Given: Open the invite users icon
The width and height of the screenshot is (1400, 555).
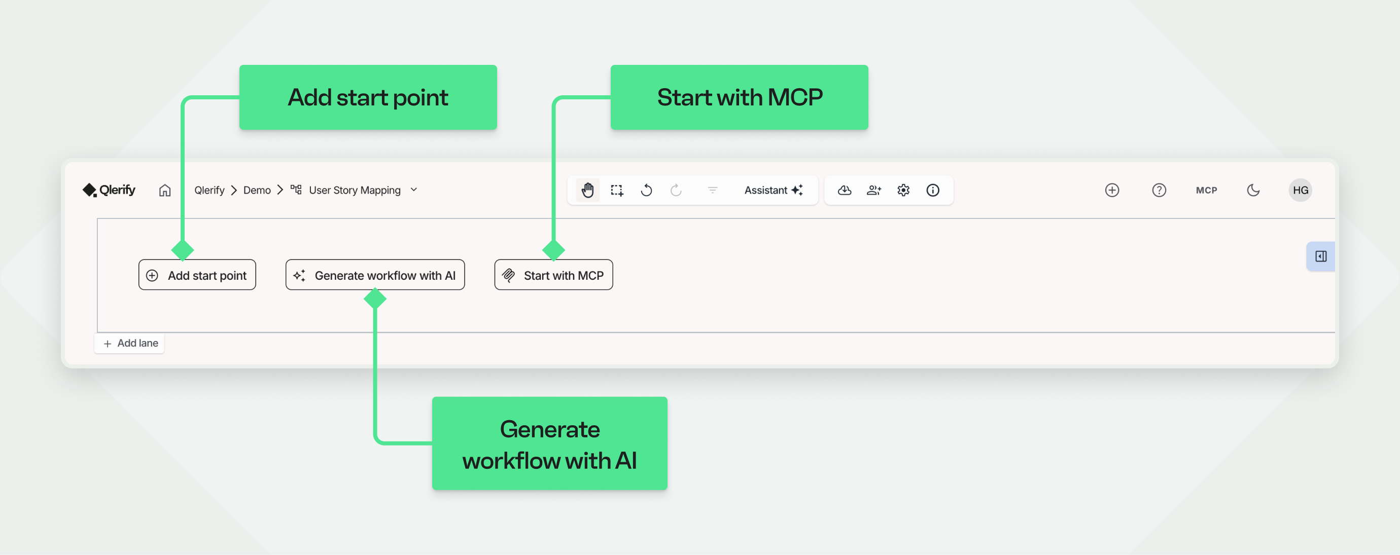Looking at the screenshot, I should coord(874,190).
